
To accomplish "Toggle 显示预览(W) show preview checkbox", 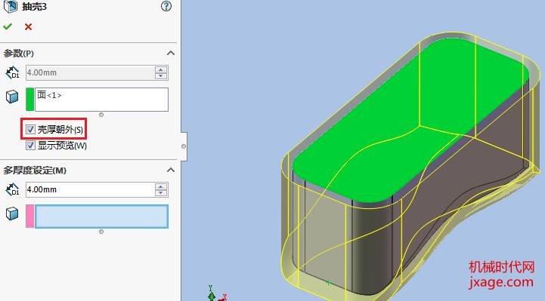I will [30, 145].
